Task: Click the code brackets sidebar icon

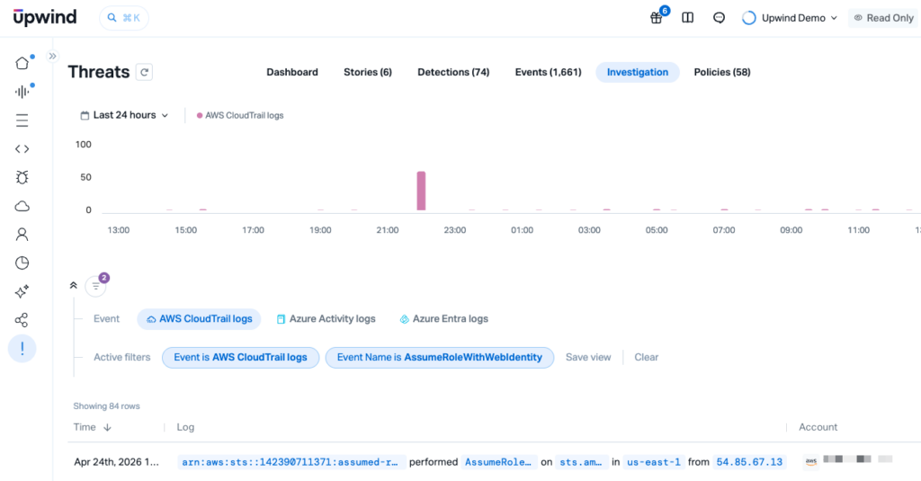Action: (x=22, y=149)
